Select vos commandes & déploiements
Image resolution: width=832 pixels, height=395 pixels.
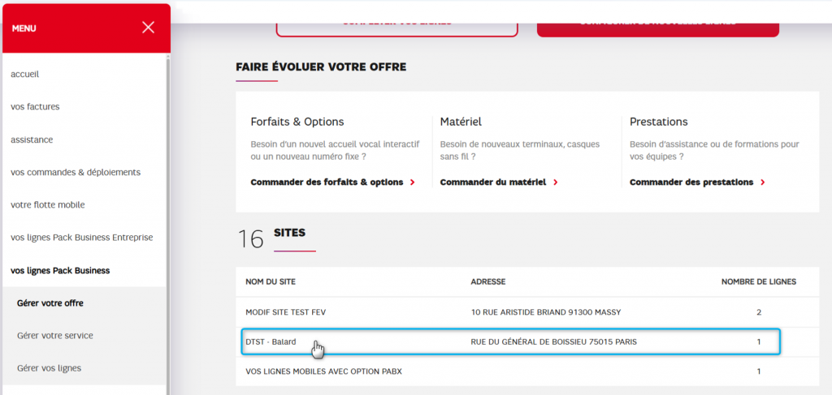(x=76, y=172)
